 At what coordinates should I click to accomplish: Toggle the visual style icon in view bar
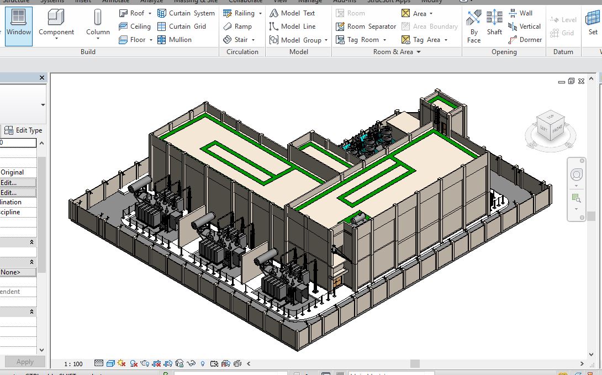pos(110,363)
